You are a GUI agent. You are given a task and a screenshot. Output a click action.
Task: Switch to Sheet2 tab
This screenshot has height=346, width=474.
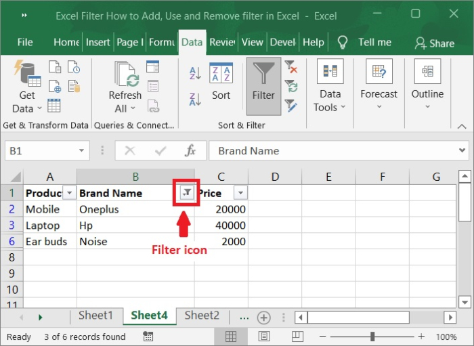202,316
